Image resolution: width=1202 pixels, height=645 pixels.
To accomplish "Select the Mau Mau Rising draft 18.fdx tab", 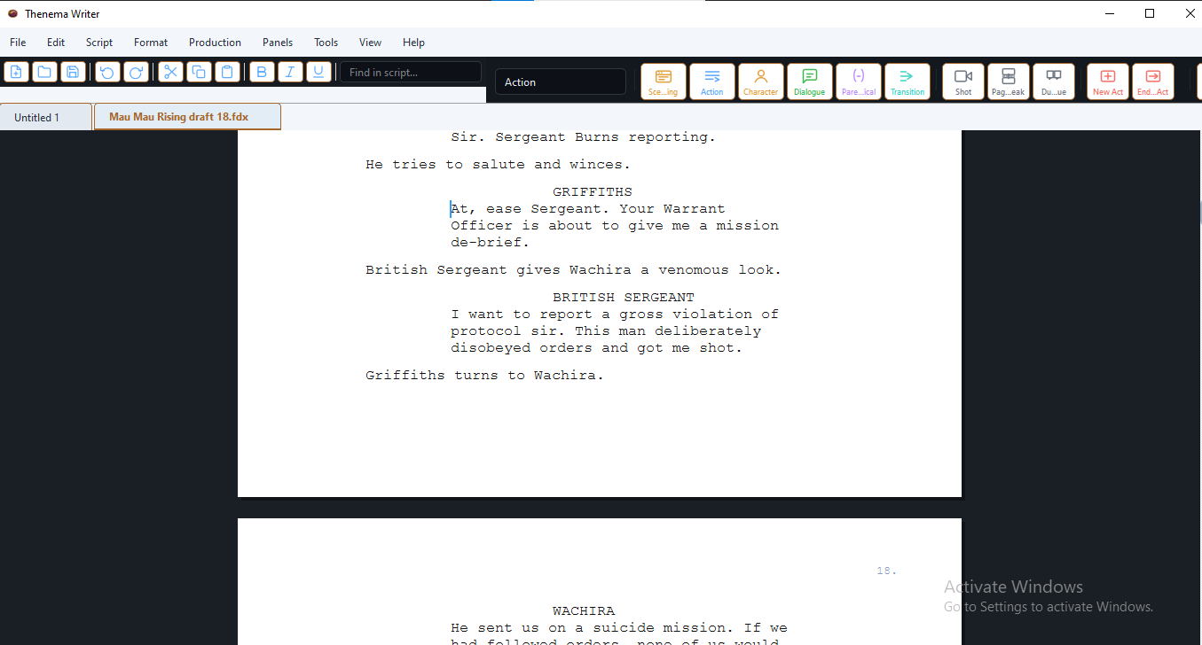I will [187, 117].
